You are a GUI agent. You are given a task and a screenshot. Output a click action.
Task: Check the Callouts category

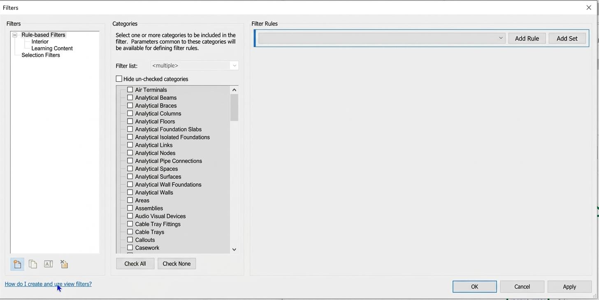[130, 240]
